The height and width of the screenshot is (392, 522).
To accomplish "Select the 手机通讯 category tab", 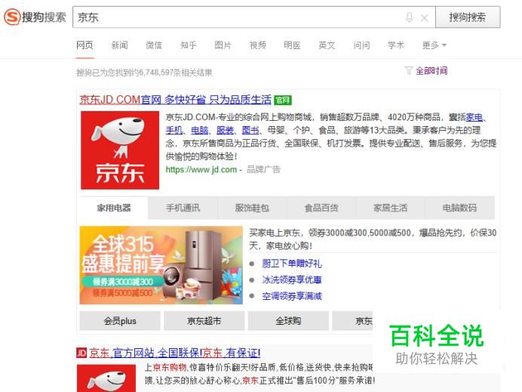I will [x=183, y=208].
